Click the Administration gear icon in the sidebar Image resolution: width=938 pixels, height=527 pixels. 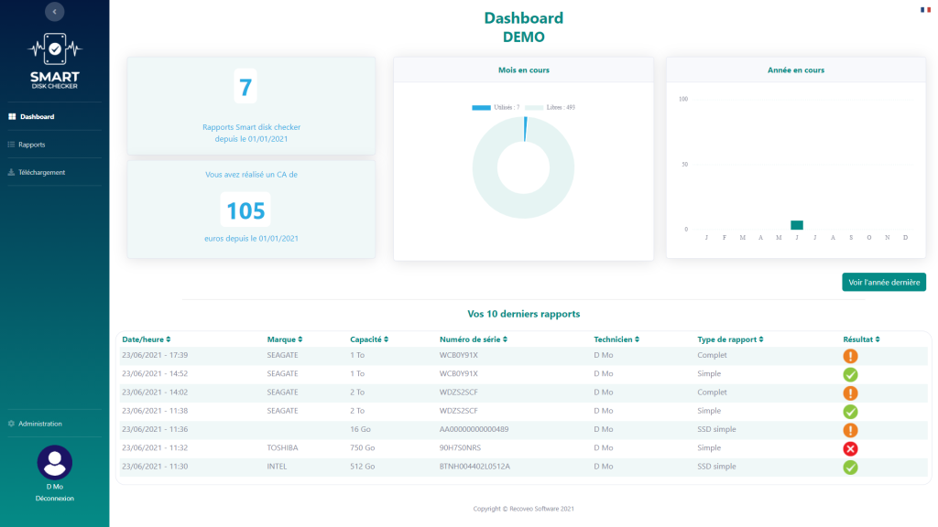point(11,424)
